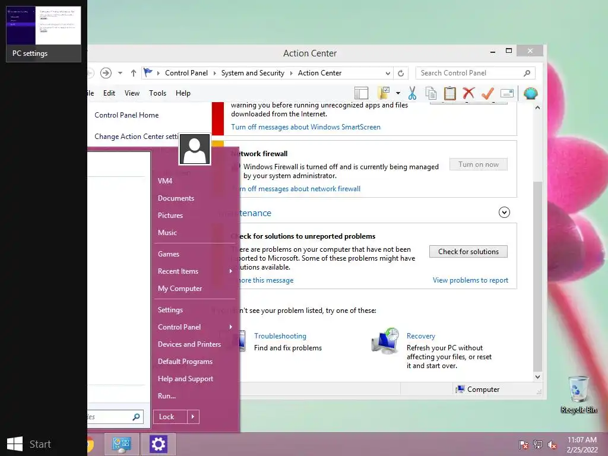Click the orange checkmark Properties icon
608x456 pixels.
click(487, 93)
